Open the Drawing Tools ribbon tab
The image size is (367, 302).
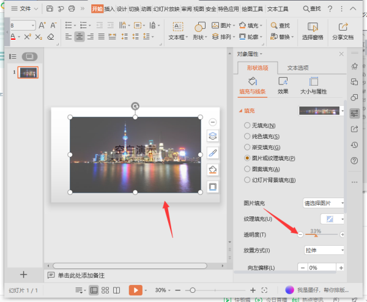tap(252, 9)
